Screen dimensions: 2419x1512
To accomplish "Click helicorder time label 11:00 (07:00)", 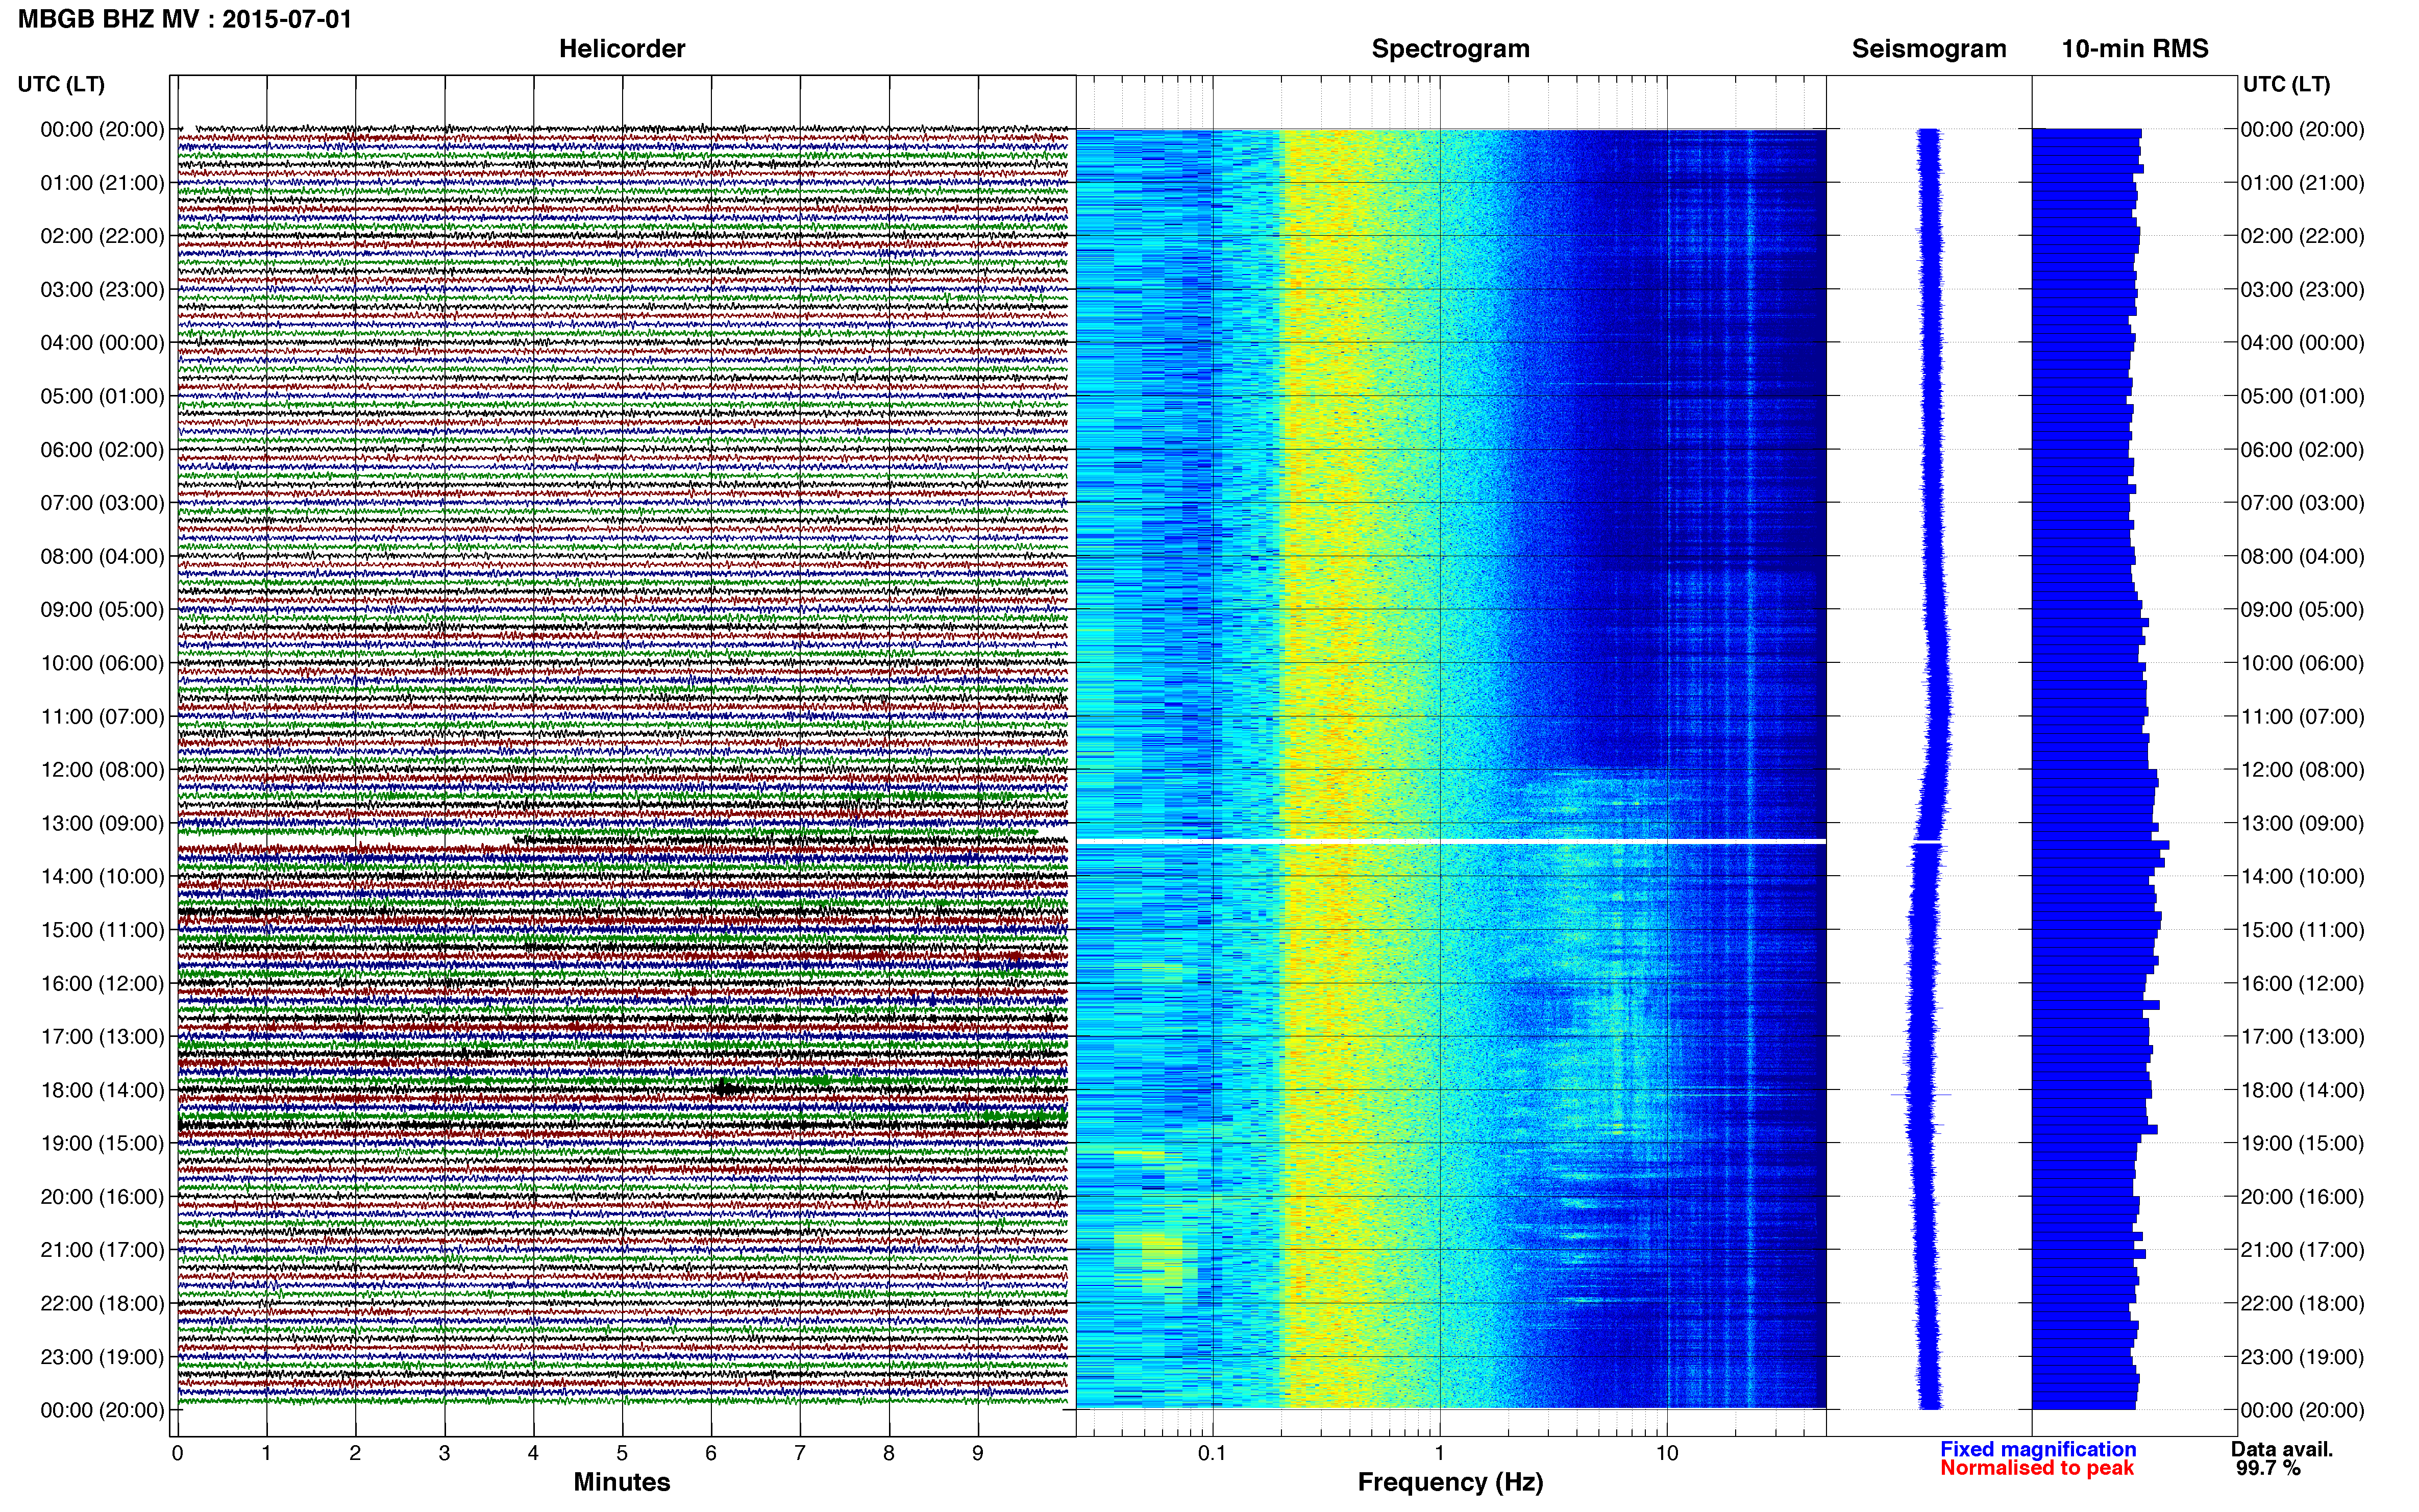I will click(102, 717).
